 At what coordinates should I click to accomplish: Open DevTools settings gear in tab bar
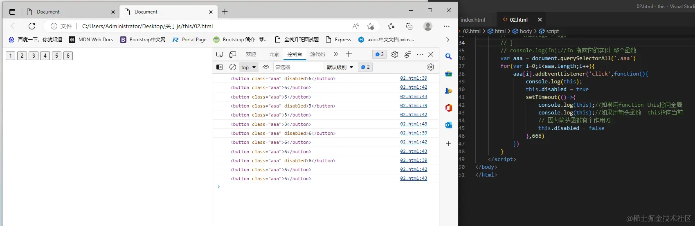[x=395, y=54]
